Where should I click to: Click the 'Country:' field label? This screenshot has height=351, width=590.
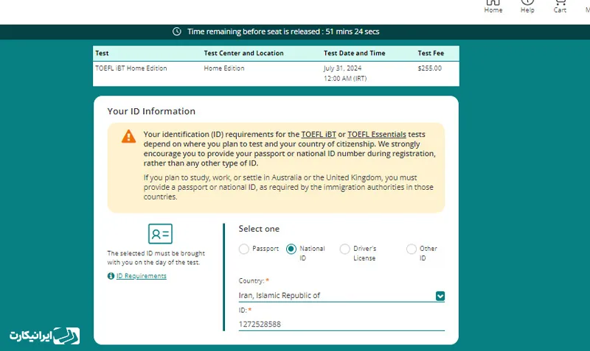pos(251,281)
